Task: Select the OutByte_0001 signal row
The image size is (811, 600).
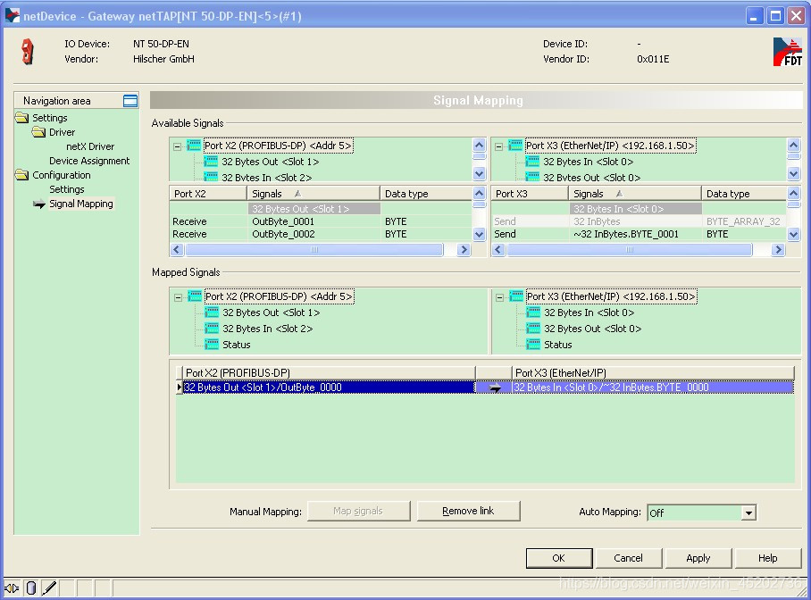Action: [x=321, y=221]
